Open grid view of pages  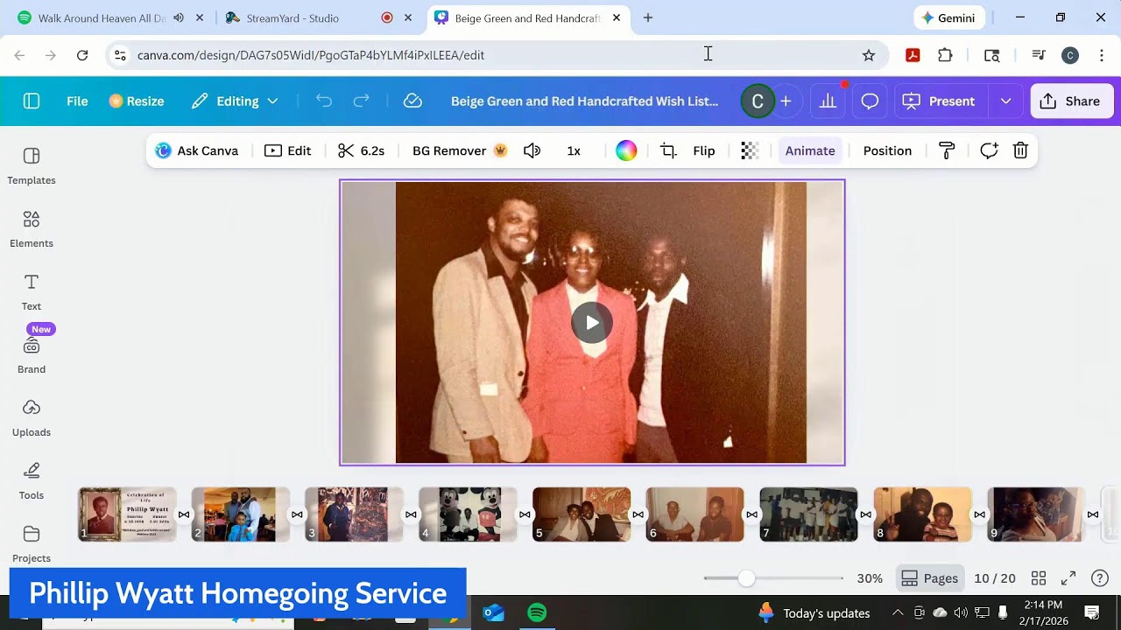pyautogui.click(x=1039, y=578)
